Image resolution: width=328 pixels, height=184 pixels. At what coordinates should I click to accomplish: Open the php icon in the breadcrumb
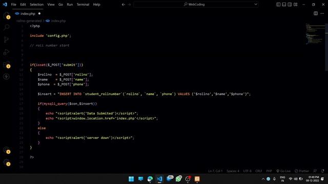(48, 21)
